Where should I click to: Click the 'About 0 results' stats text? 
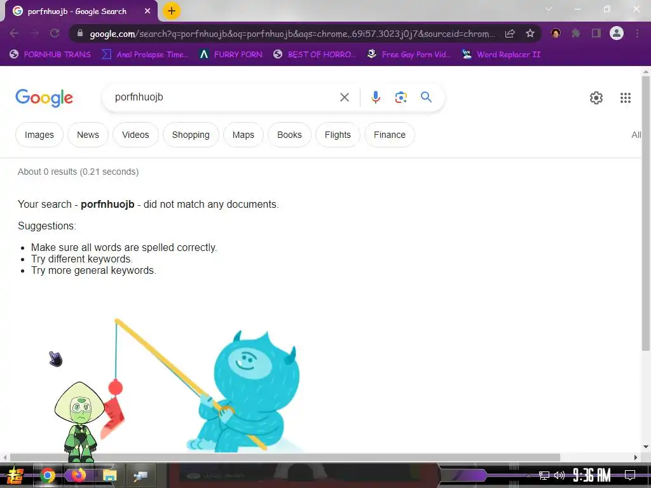(78, 172)
